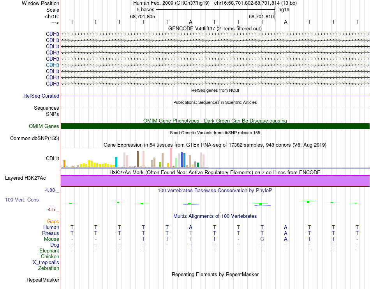Viewport: 370px width, 289px height.
Task: Click the RefSeq Curated track label
Action: click(x=41, y=96)
